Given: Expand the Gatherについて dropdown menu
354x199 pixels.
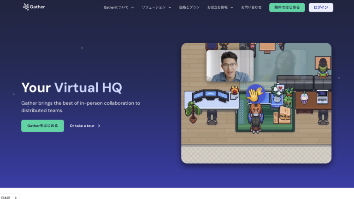Looking at the screenshot, I should coord(119,7).
